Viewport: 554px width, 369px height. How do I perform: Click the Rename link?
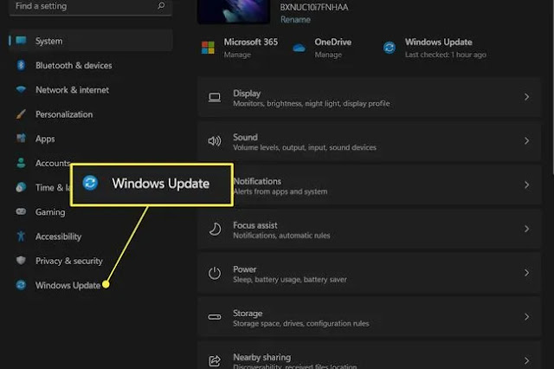point(295,19)
